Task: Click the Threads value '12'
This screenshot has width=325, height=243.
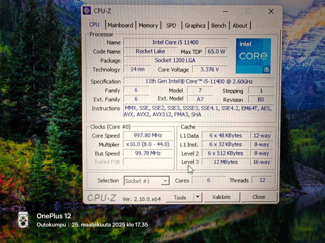Action: pyautogui.click(x=262, y=180)
